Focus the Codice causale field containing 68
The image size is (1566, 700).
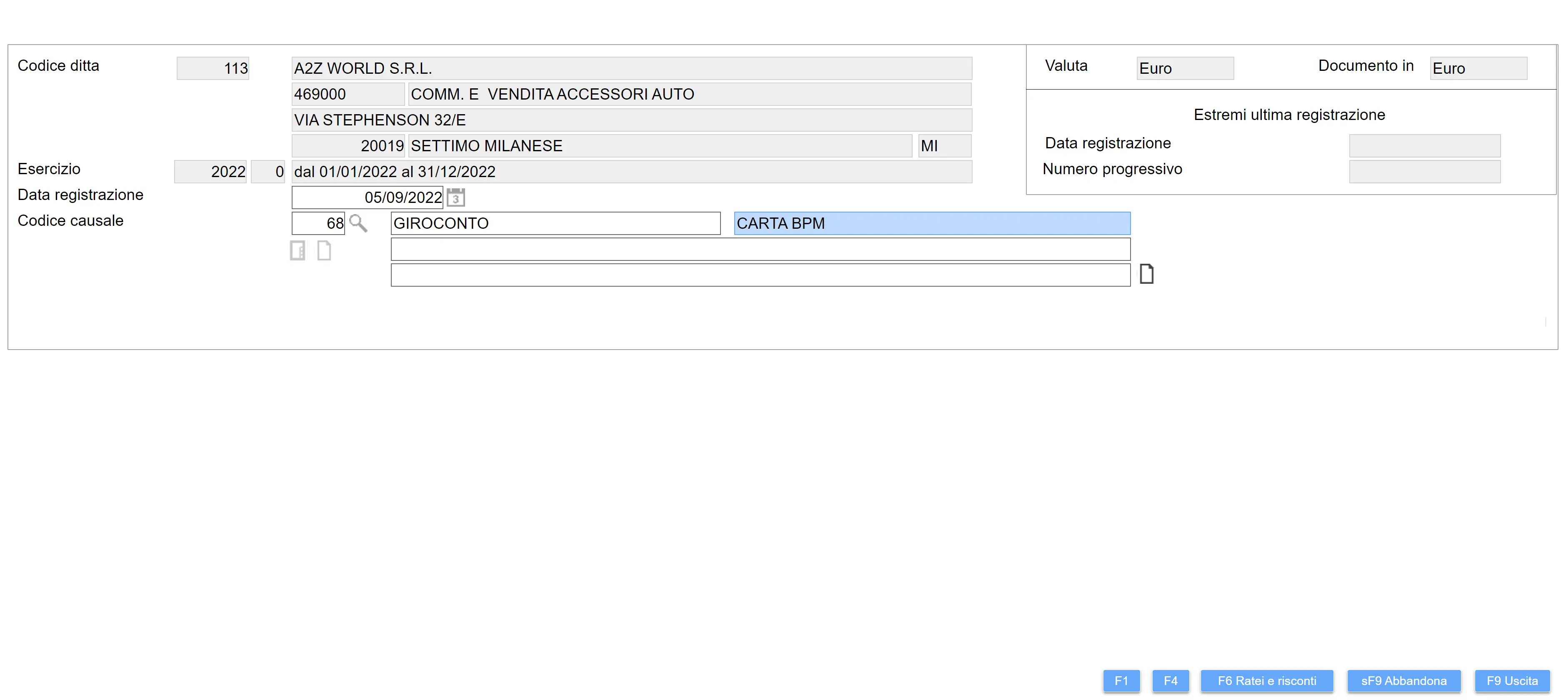click(x=318, y=224)
